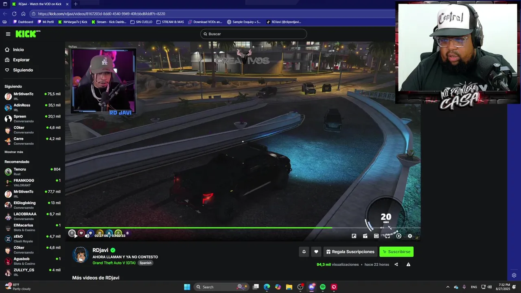This screenshot has height=293, width=521.
Task: Go to Inicio in the sidebar
Action: coord(14,50)
